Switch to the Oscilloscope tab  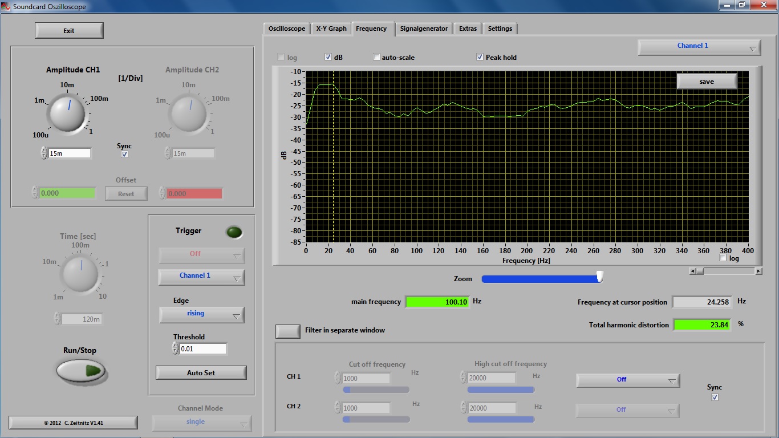coord(287,29)
